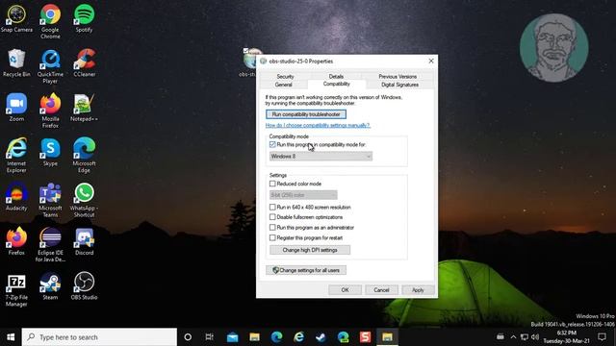Open network icon in system tray
616x346 pixels.
tap(524, 337)
